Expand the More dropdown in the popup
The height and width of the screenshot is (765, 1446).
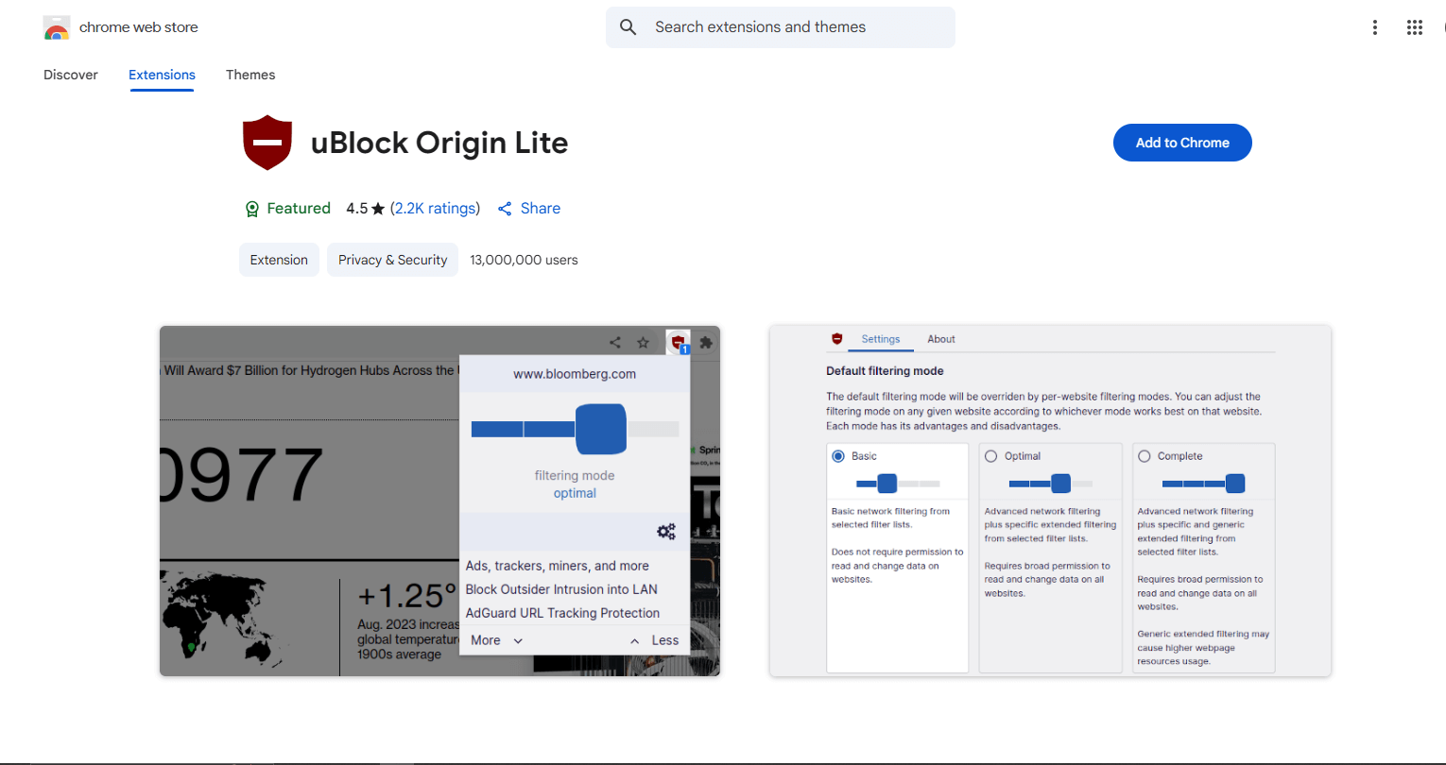(x=494, y=639)
